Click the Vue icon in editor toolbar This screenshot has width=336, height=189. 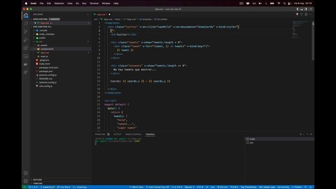(x=301, y=14)
